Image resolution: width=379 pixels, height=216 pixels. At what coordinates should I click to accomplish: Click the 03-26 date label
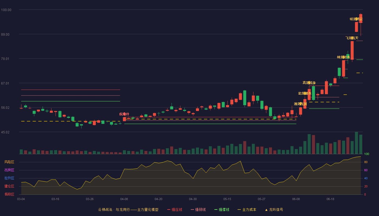pos(90,199)
